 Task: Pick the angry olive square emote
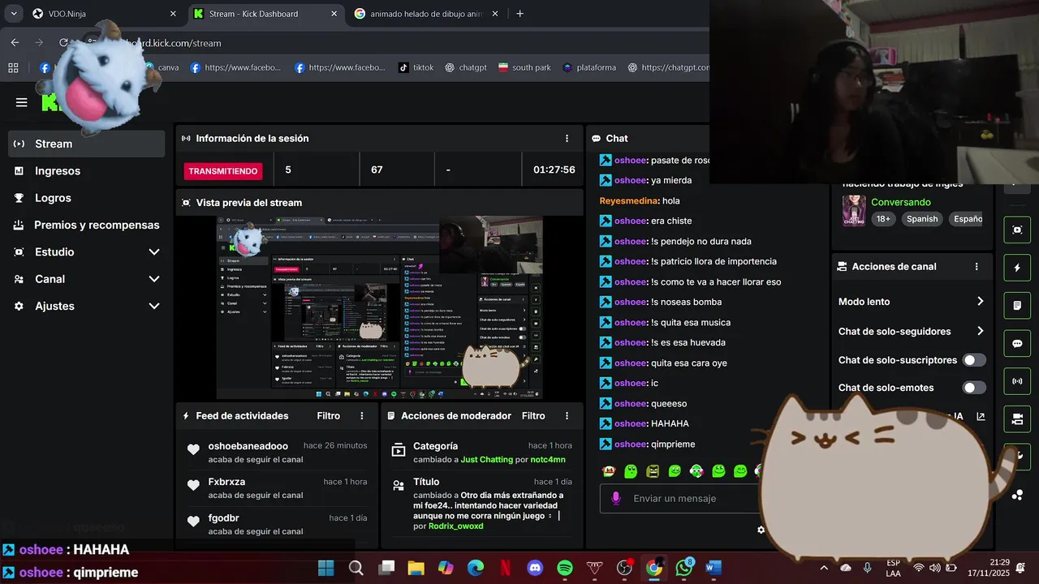pos(653,470)
